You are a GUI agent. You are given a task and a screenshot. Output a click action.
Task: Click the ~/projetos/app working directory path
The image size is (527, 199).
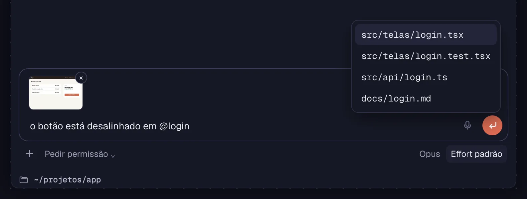[68, 180]
